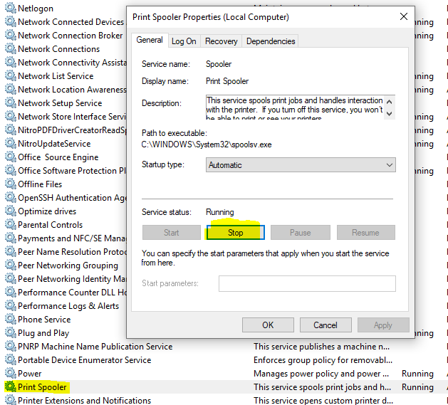Select the Network Connections service icon
Viewport: 448px width, 405px height.
click(10, 48)
